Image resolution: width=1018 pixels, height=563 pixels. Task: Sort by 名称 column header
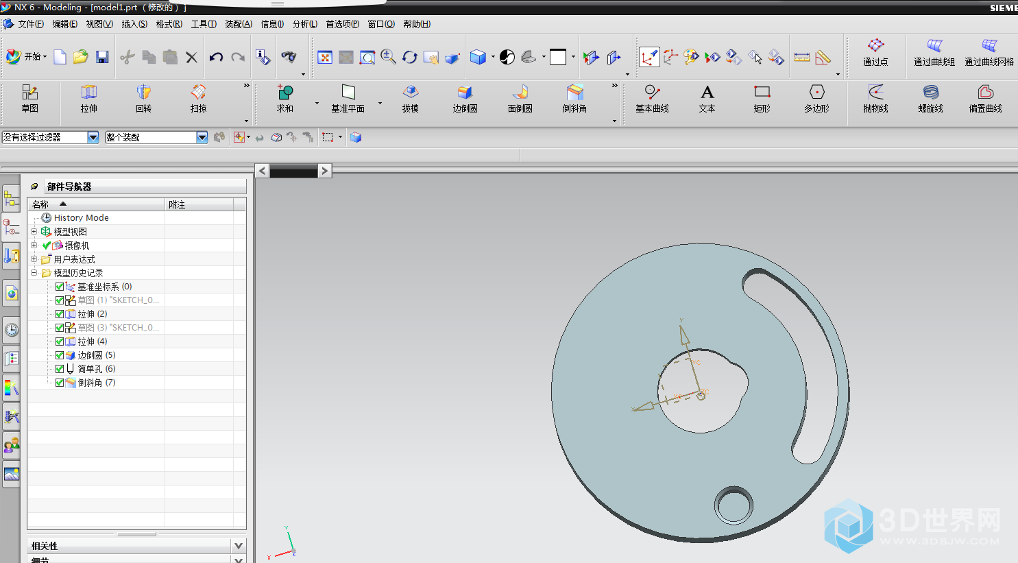(96, 204)
